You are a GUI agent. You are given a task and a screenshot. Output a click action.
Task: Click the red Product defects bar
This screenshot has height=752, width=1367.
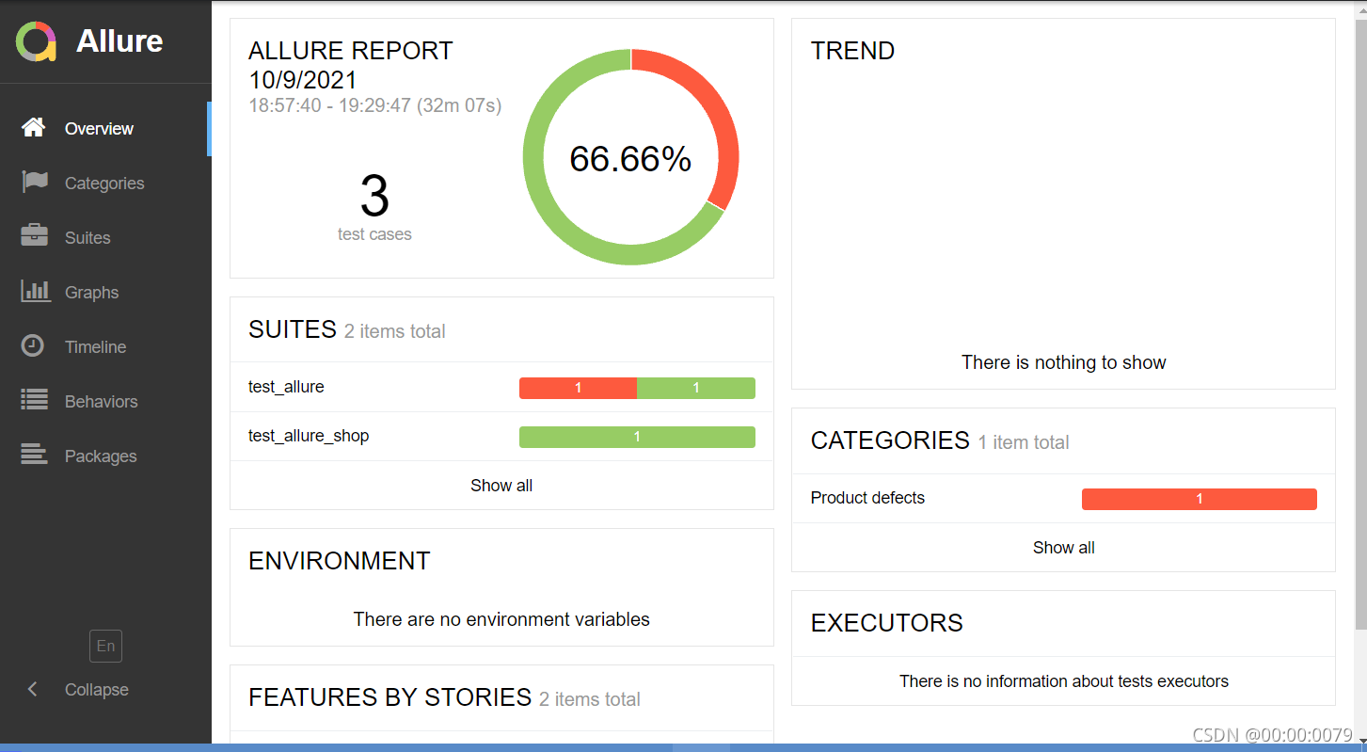tap(1199, 499)
